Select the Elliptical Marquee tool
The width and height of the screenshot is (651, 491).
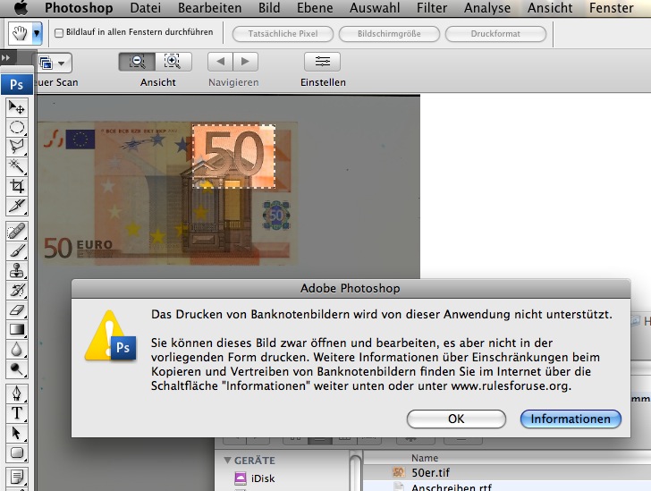tap(17, 127)
